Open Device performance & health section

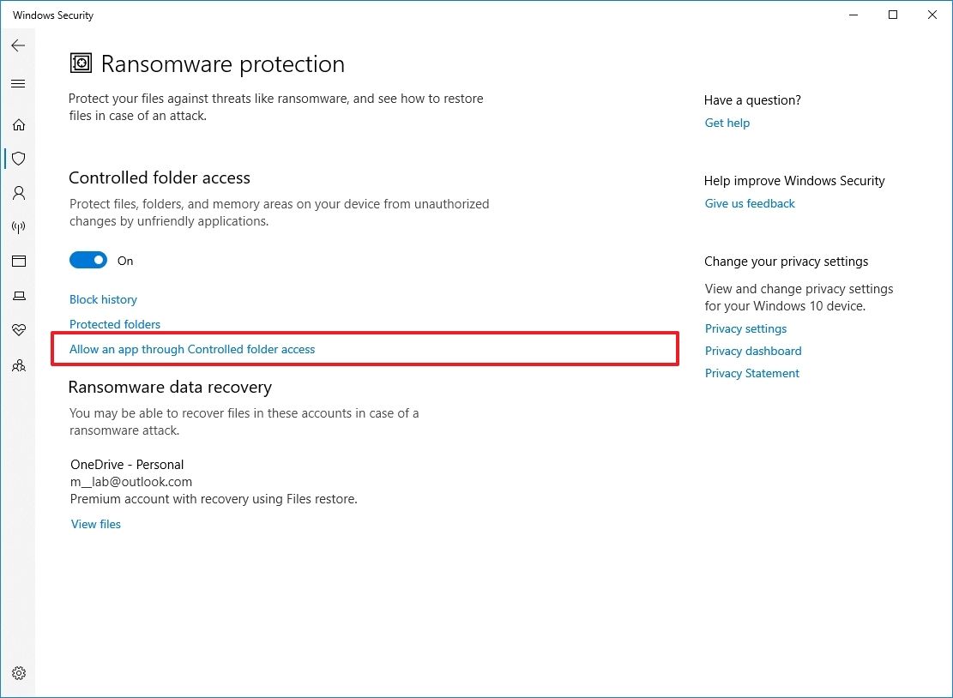[x=19, y=330]
